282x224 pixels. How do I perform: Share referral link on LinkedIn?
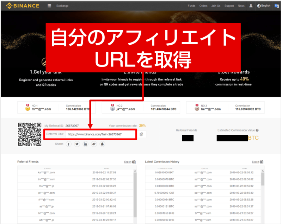click(x=85, y=144)
